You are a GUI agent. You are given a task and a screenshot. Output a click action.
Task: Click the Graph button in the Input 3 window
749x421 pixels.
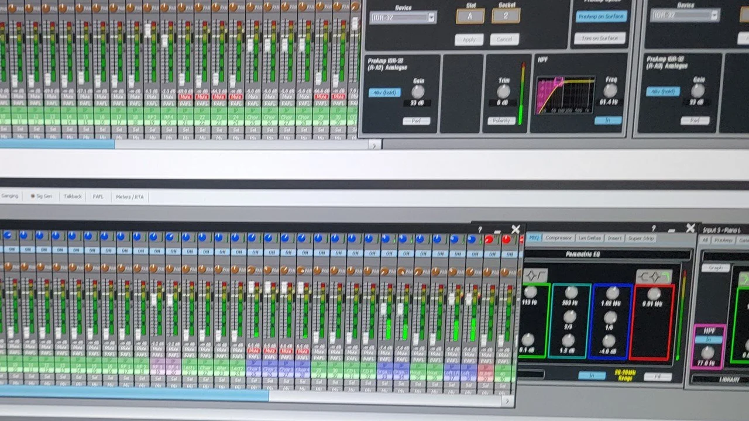[x=716, y=268]
